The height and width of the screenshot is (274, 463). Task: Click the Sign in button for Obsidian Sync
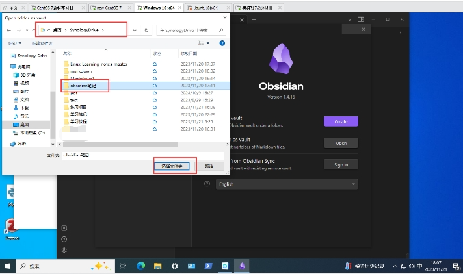tap(341, 164)
